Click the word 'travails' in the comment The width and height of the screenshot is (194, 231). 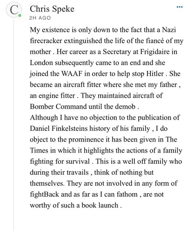click(x=77, y=172)
